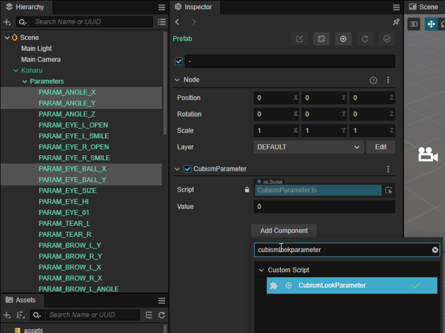This screenshot has width=445, height=333.
Task: Click the locate prefab target icon
Action: pyautogui.click(x=343, y=39)
